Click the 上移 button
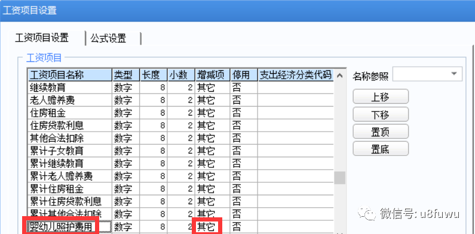This screenshot has width=475, height=234. click(x=381, y=96)
